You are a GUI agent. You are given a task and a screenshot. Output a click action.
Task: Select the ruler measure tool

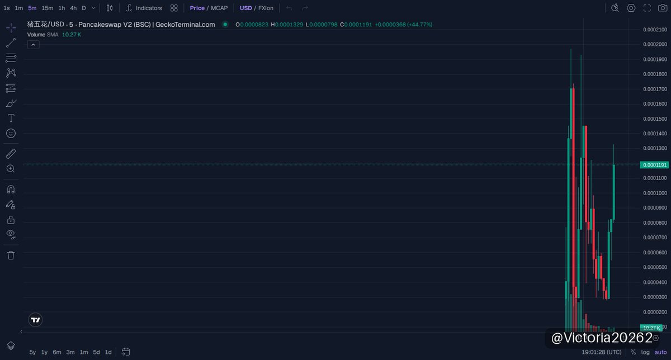pyautogui.click(x=11, y=153)
